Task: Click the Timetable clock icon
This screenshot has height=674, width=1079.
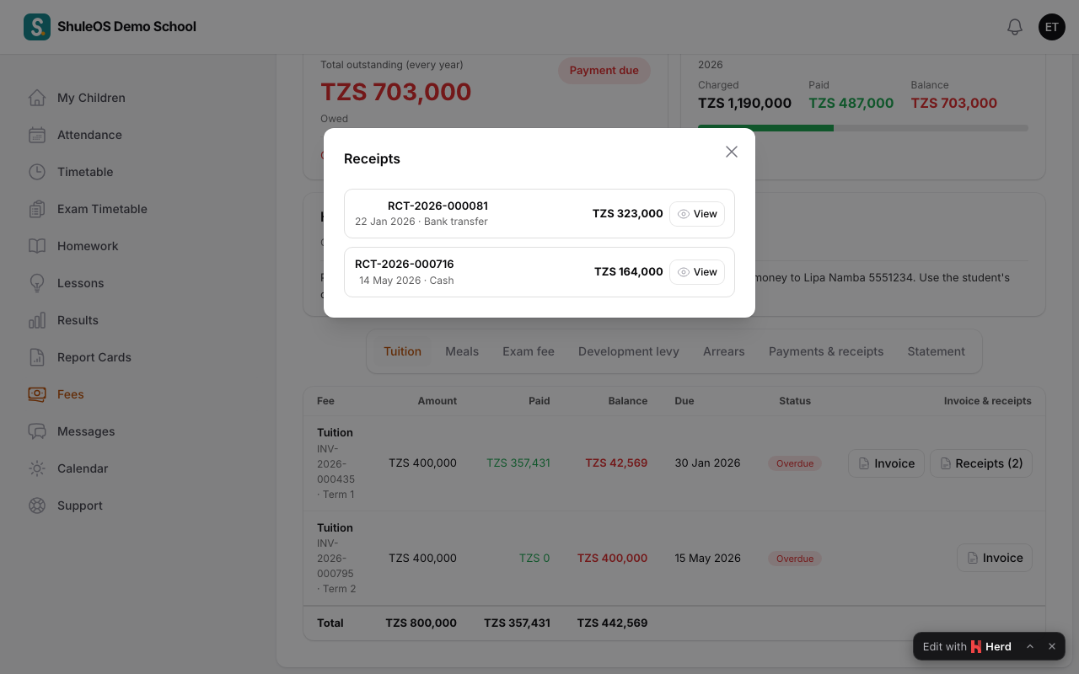Action: coord(37,172)
